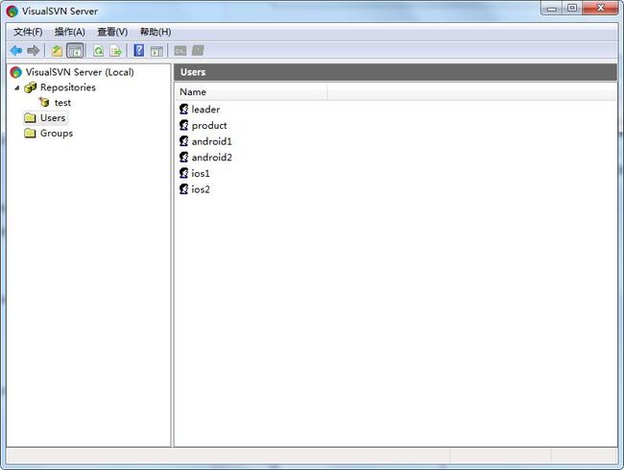The width and height of the screenshot is (624, 470).
Task: Select the Groups node in tree
Action: tap(57, 133)
